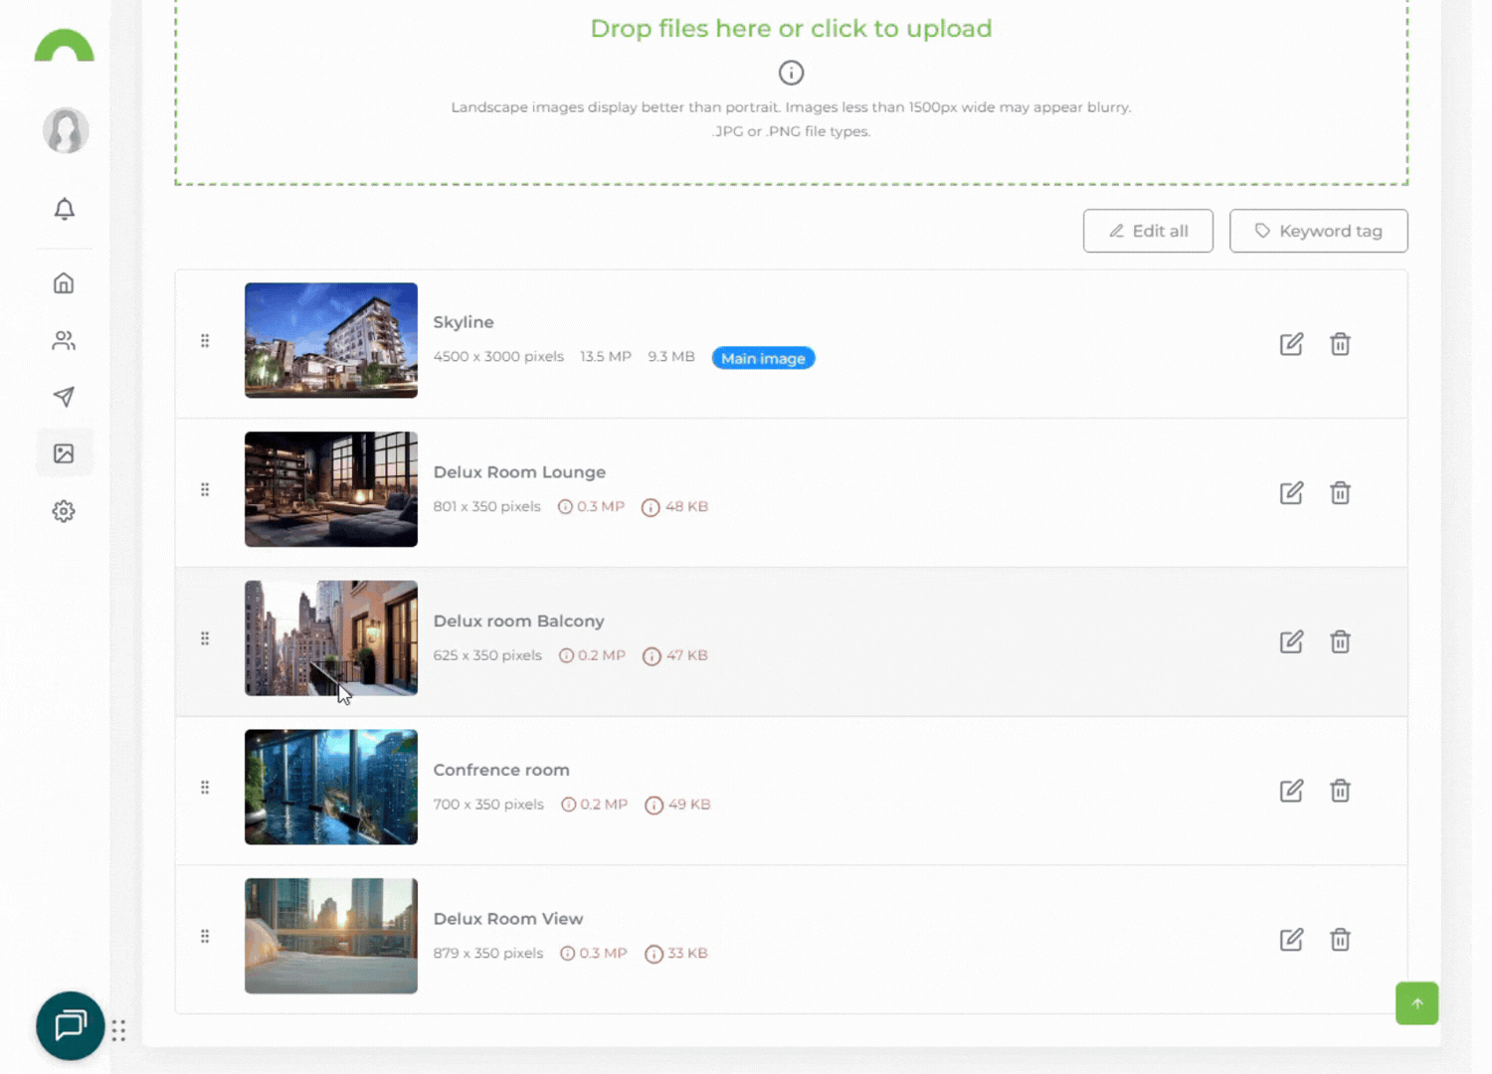Click the info icon in the upload area
1492x1074 pixels.
pyautogui.click(x=791, y=72)
